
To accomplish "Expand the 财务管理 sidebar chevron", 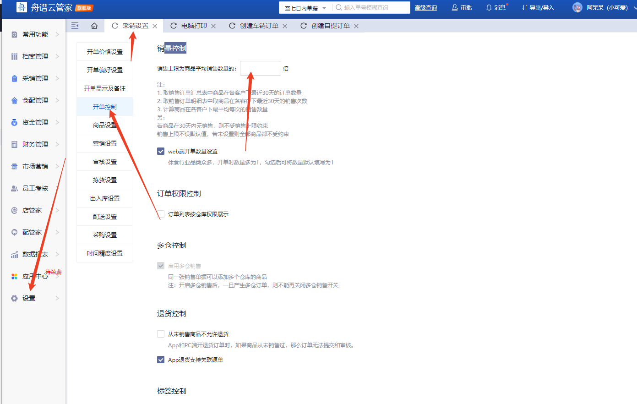I will (x=57, y=144).
